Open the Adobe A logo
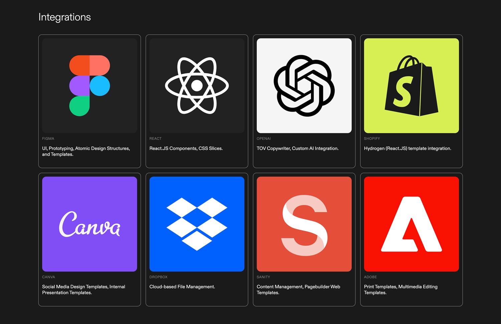Screen dimensions: 501x324 click(411, 224)
